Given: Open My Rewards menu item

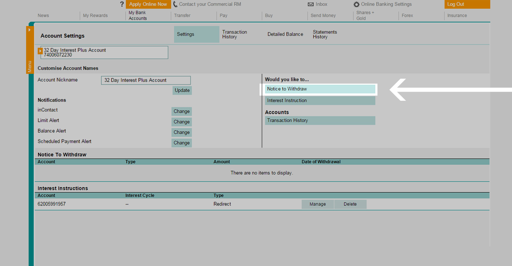Looking at the screenshot, I should (x=95, y=16).
